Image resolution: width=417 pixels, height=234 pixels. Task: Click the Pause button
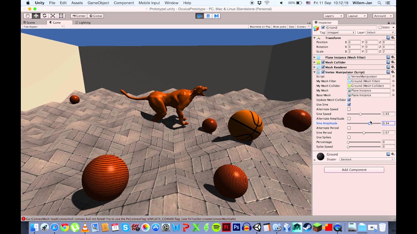click(x=208, y=16)
